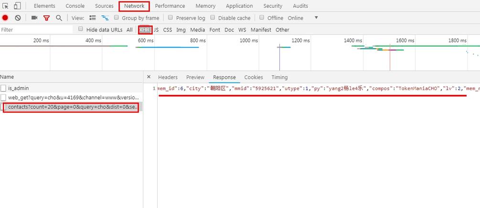Image resolution: width=480 pixels, height=208 pixels.
Task: Click the Filter text input field
Action: pos(36,30)
